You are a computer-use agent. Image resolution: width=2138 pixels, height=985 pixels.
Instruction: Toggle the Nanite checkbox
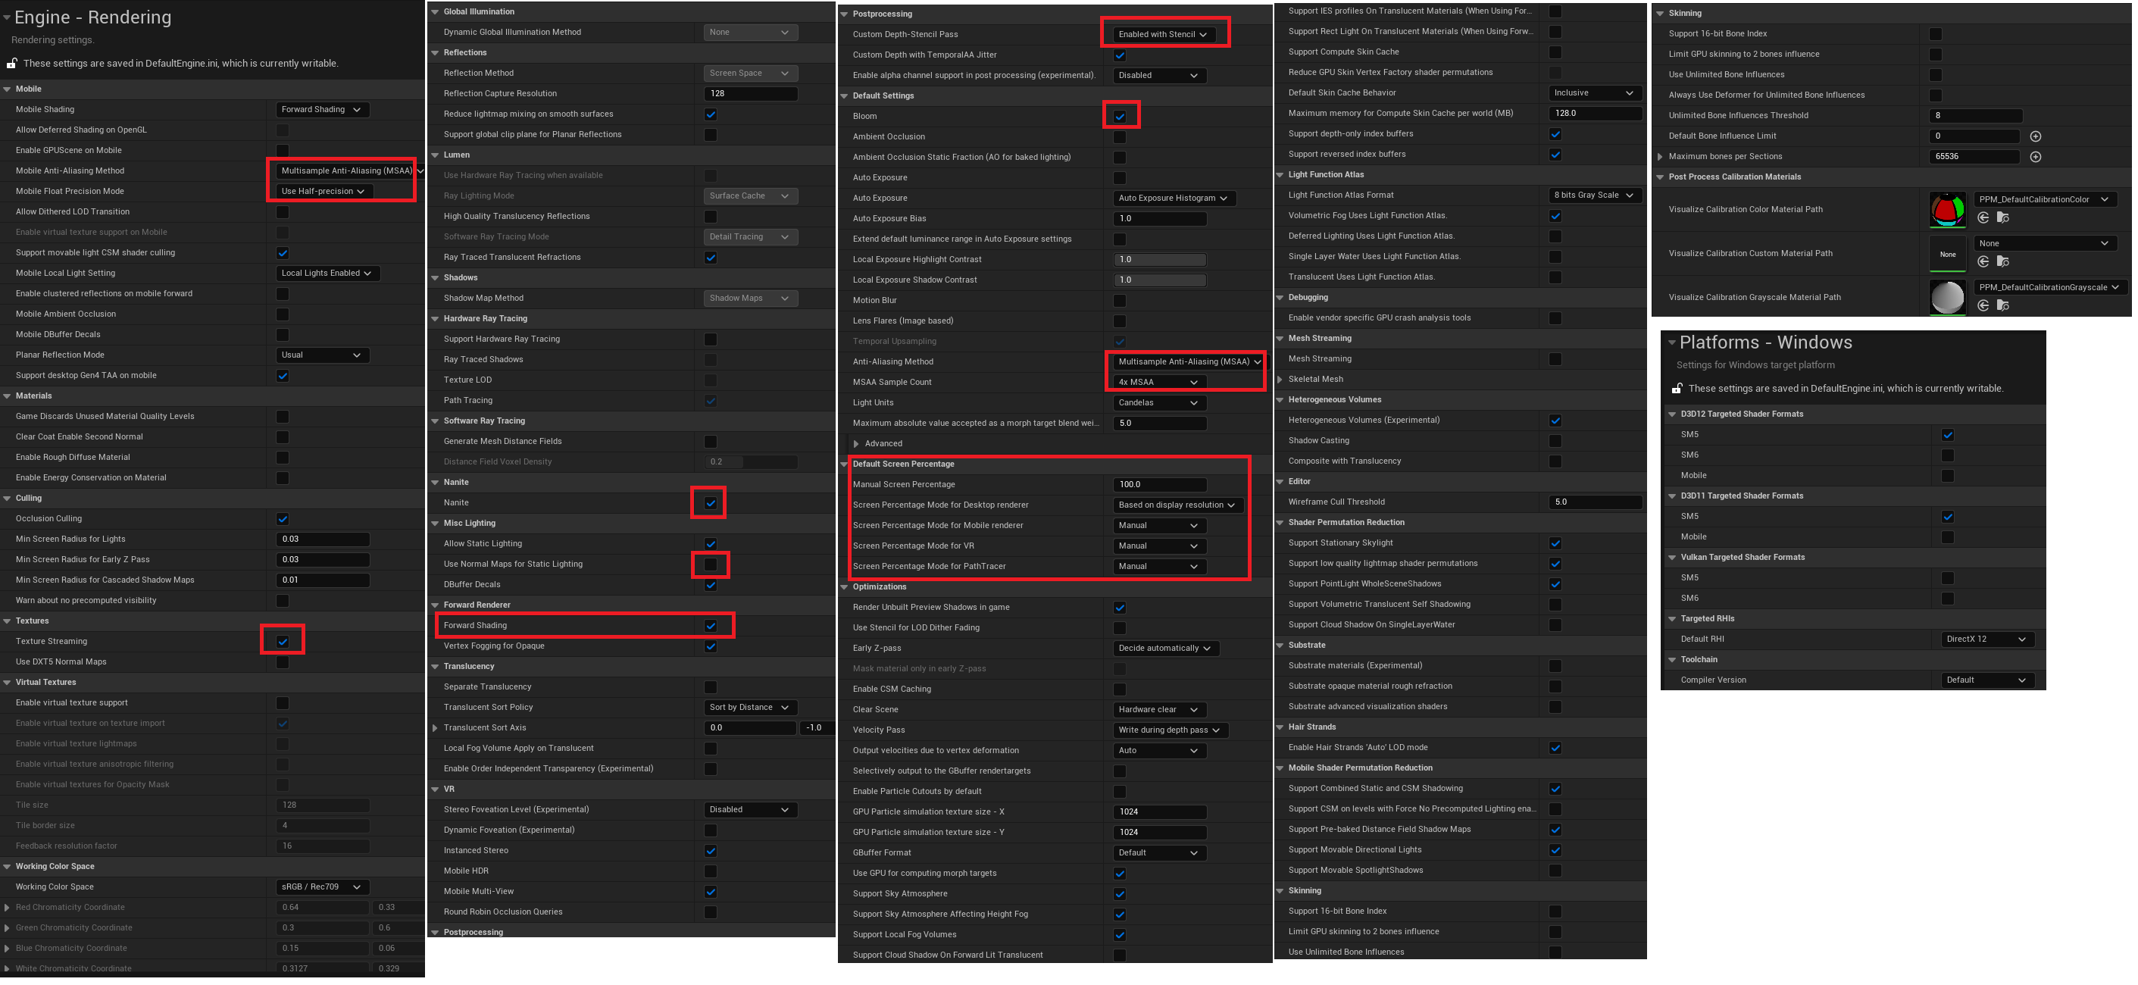click(x=711, y=503)
